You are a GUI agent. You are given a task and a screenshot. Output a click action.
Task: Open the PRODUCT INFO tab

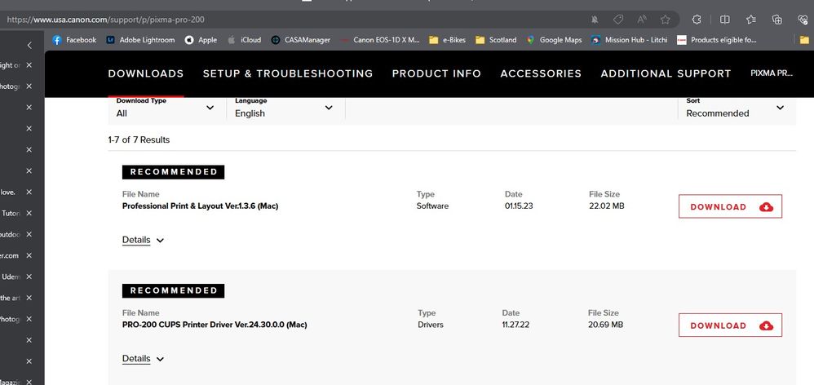click(x=436, y=73)
